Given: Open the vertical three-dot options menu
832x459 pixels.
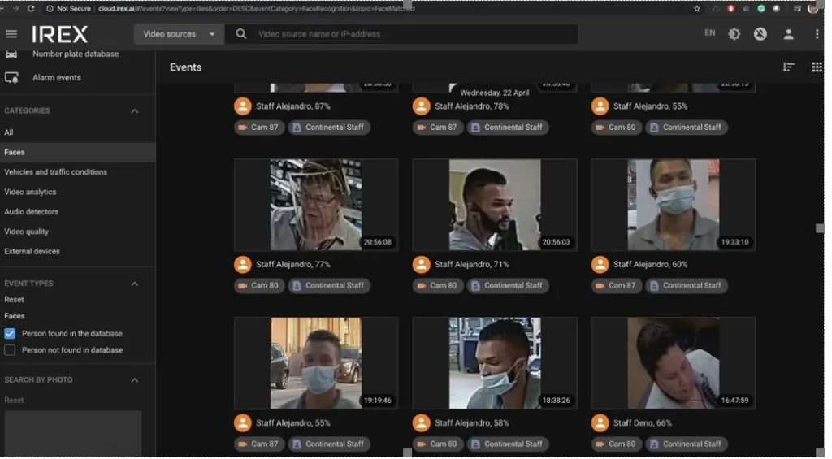Looking at the screenshot, I should [816, 34].
